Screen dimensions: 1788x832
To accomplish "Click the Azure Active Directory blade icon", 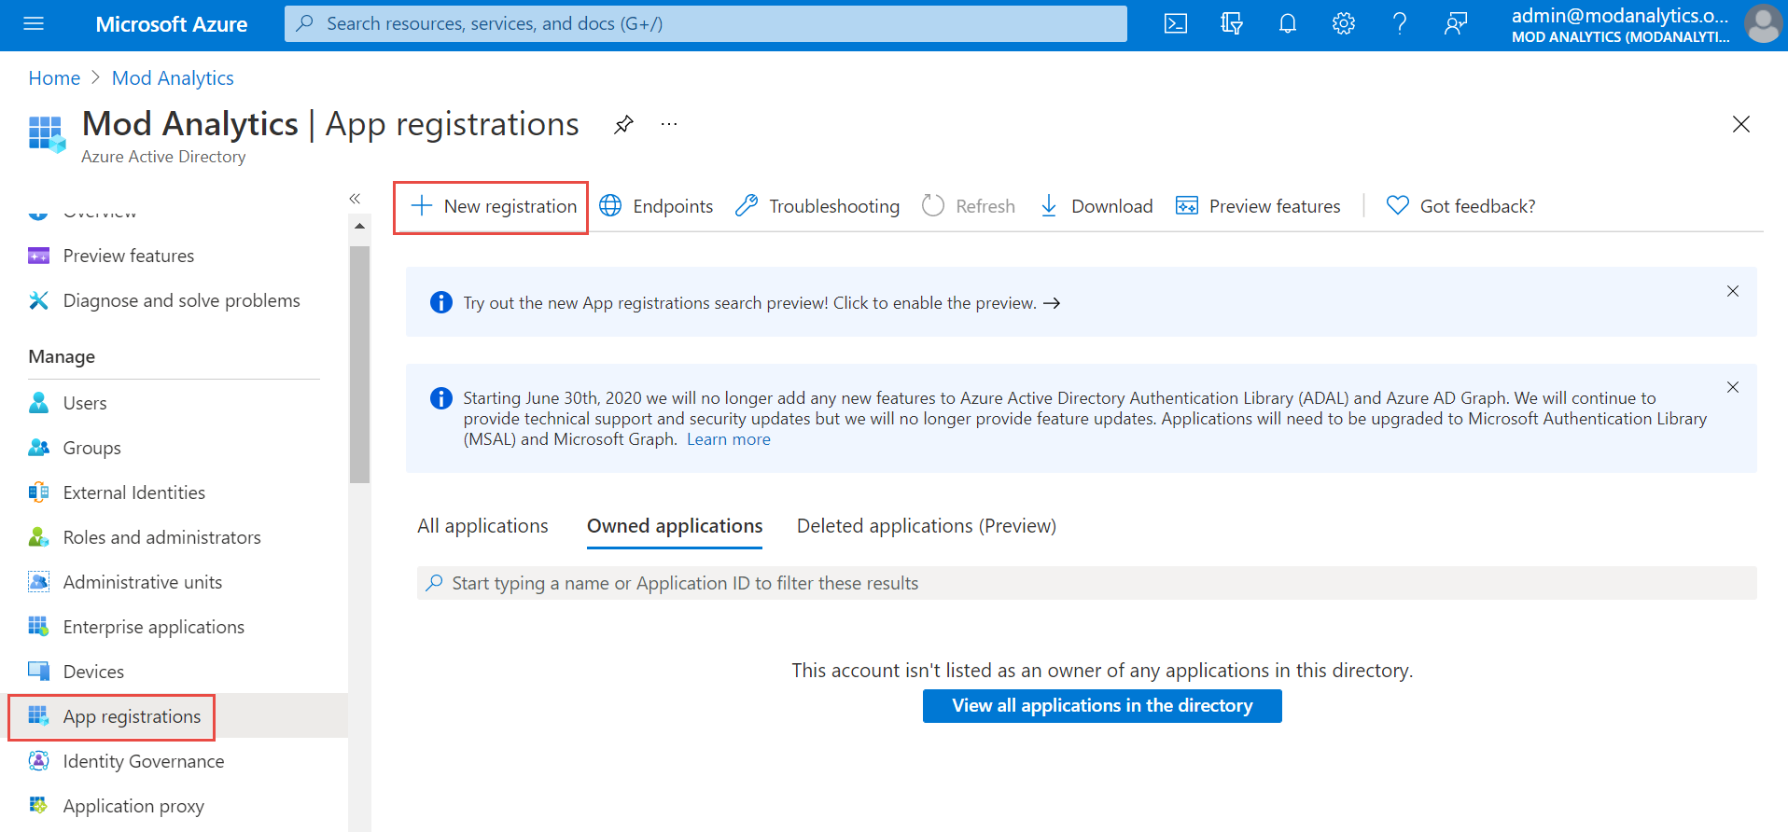I will (x=47, y=133).
